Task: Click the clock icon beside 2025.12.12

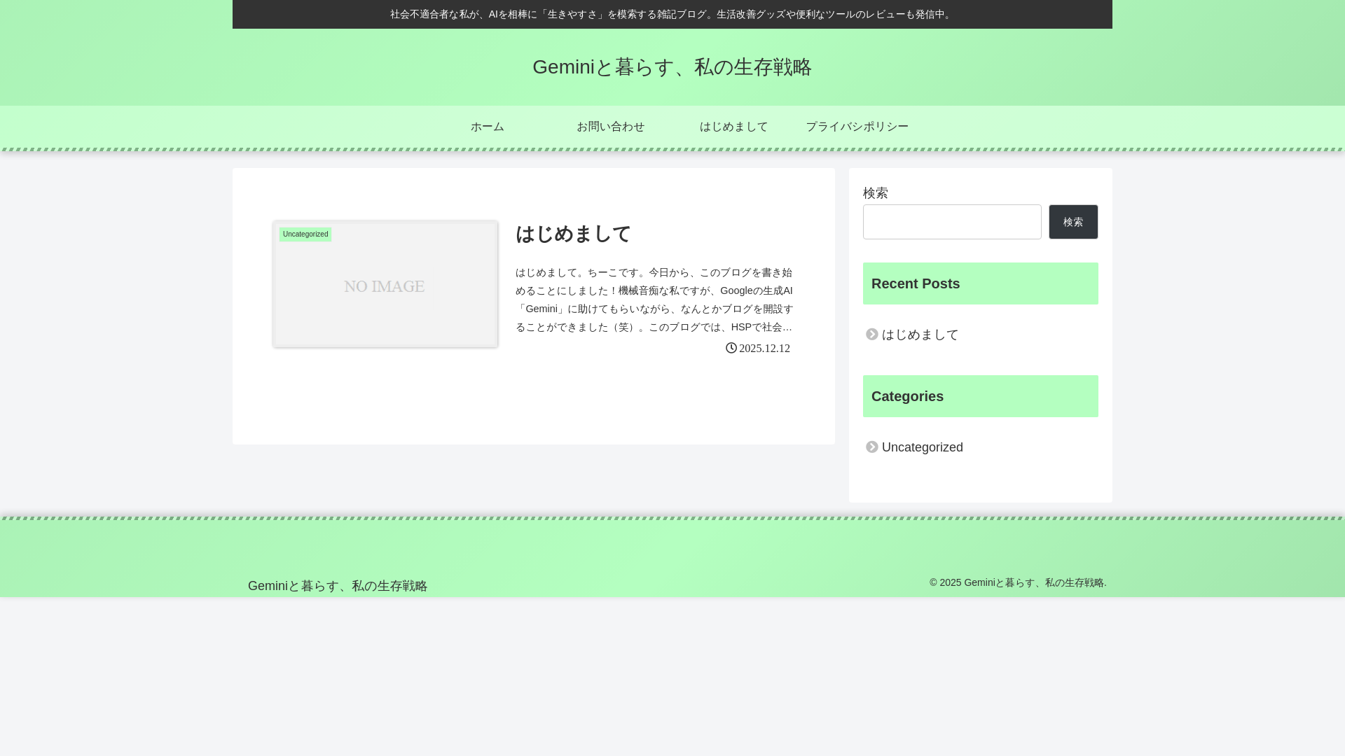Action: pos(731,348)
